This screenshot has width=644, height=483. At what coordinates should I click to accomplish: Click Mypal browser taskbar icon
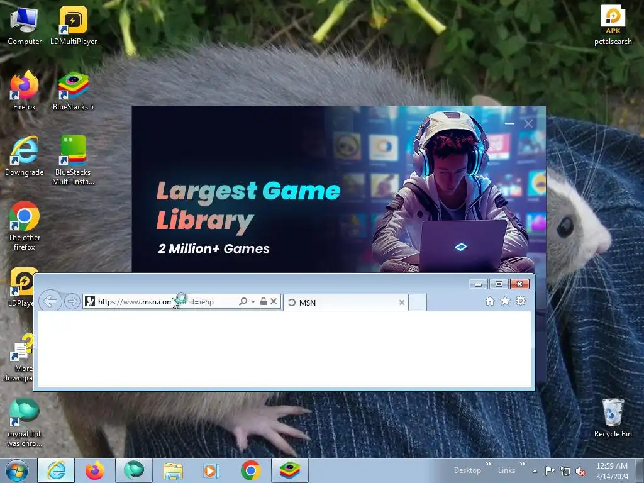click(134, 470)
